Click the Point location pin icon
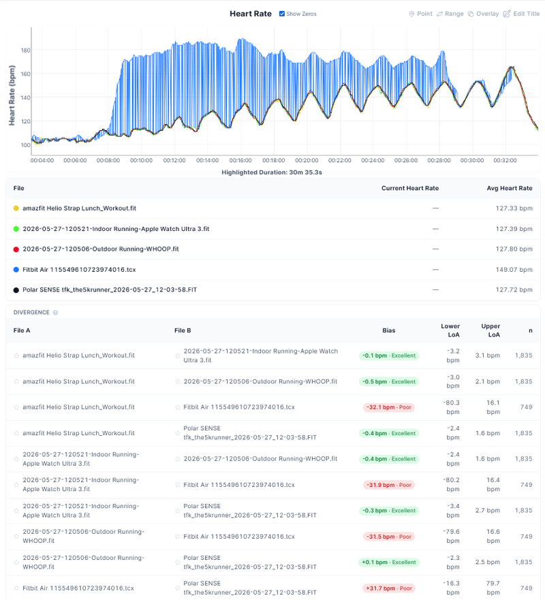 coord(411,14)
